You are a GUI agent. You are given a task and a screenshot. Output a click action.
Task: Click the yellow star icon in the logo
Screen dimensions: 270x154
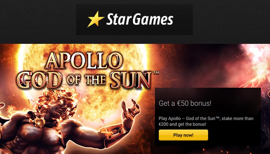pyautogui.click(x=95, y=19)
